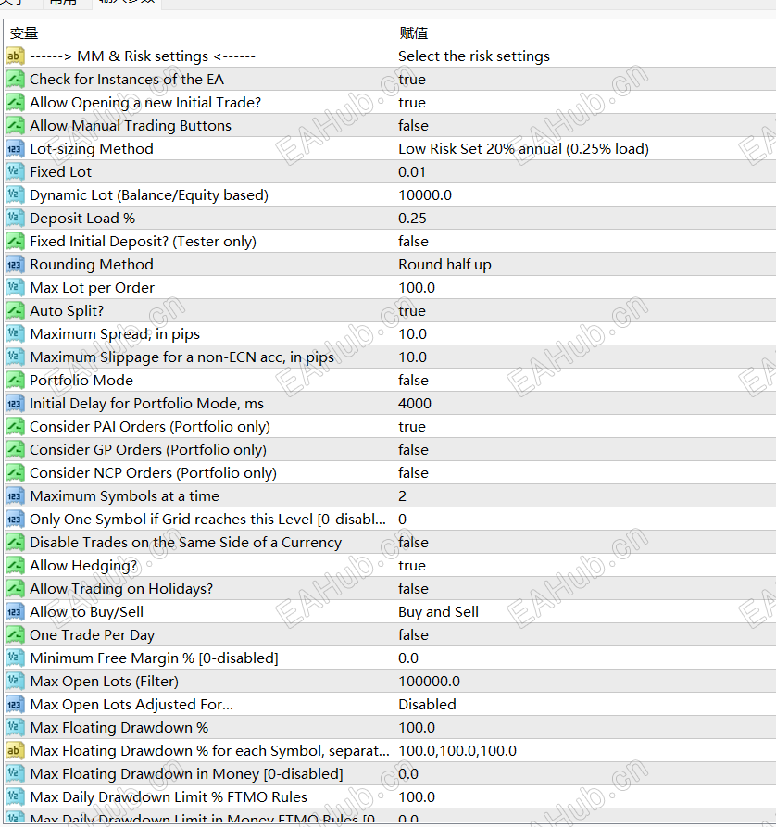Click the 赋值 column header
The image size is (776, 827).
pyautogui.click(x=414, y=33)
